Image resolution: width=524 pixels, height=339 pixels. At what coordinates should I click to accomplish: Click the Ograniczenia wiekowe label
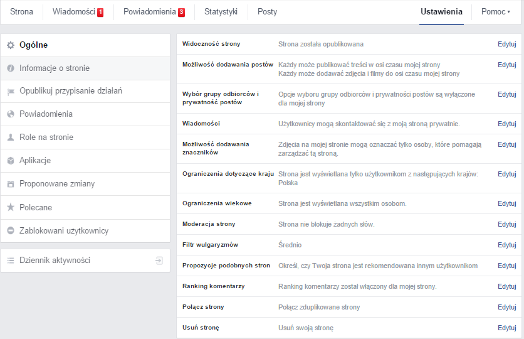[217, 203]
